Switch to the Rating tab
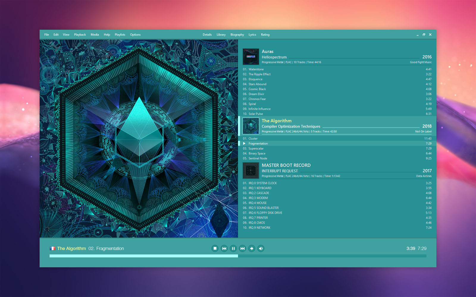Image resolution: width=476 pixels, height=297 pixels. pos(265,35)
